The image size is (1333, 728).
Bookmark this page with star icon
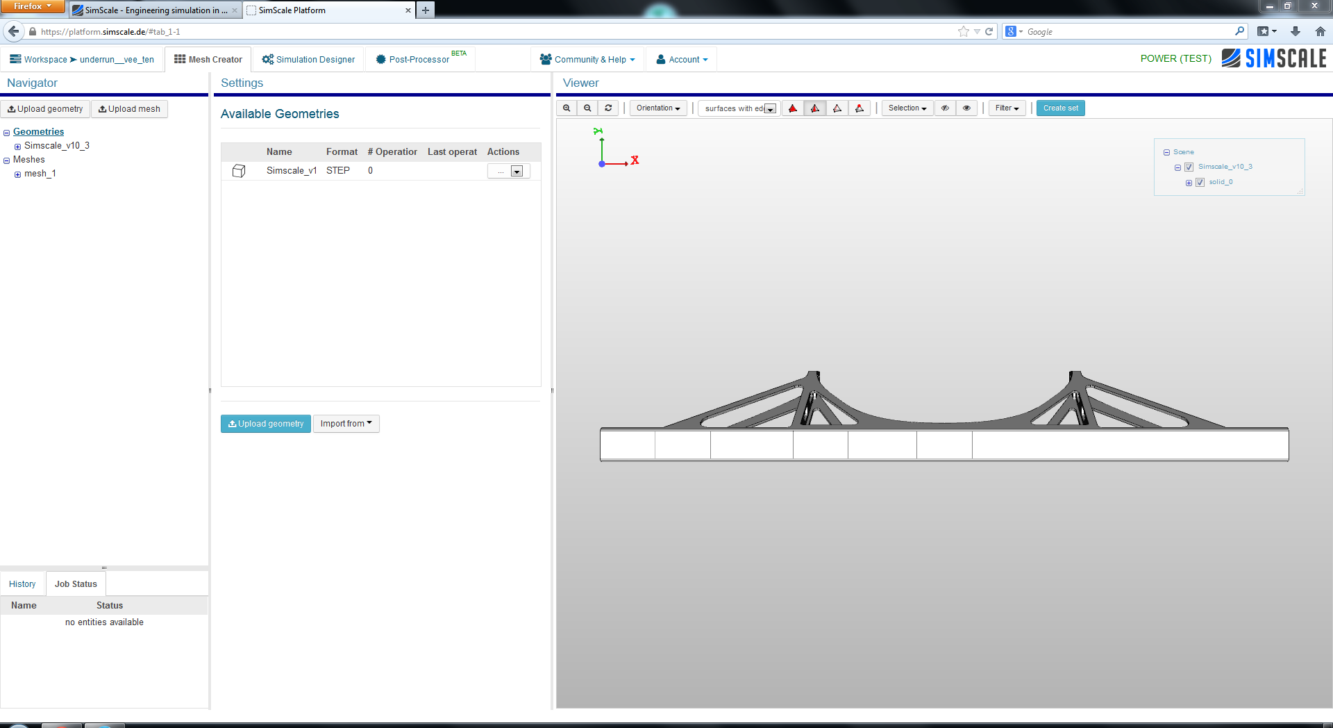963,31
